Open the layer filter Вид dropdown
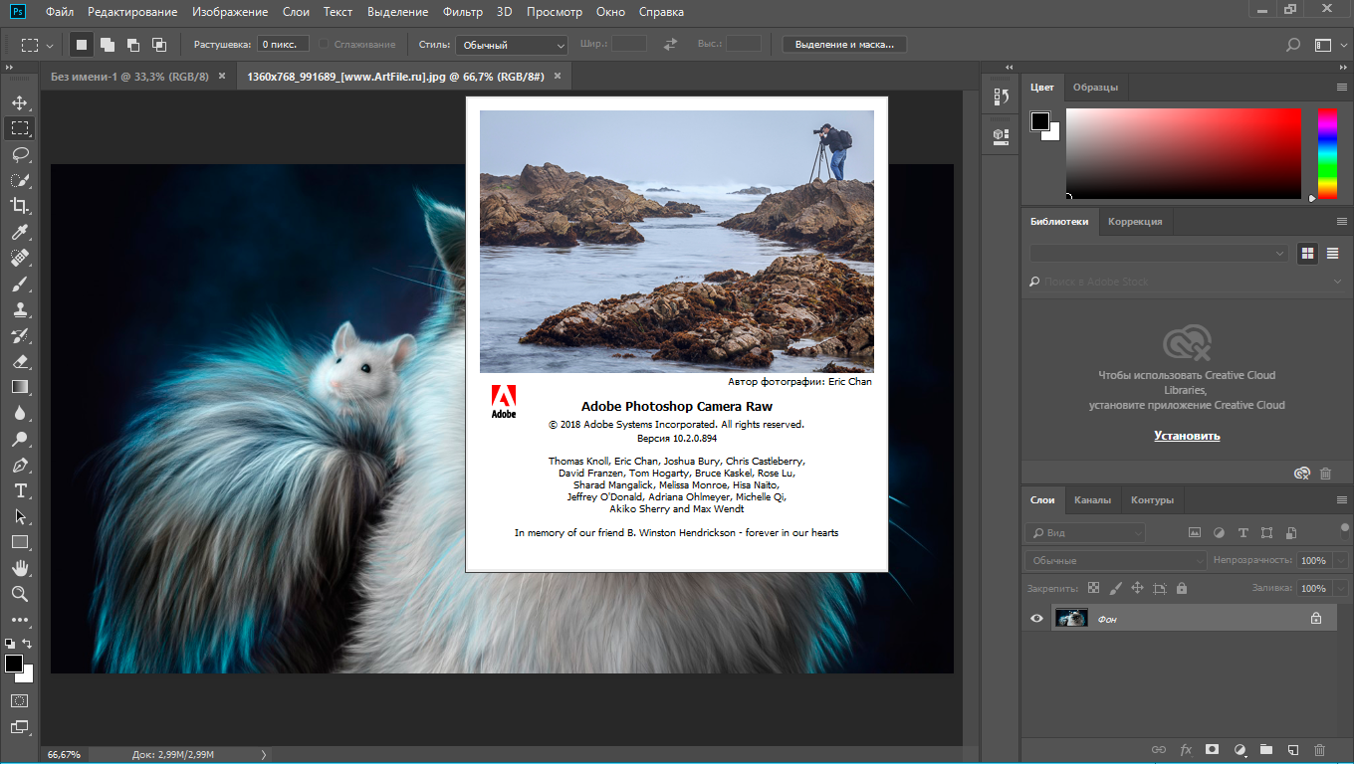Image resolution: width=1354 pixels, height=764 pixels. point(1087,533)
